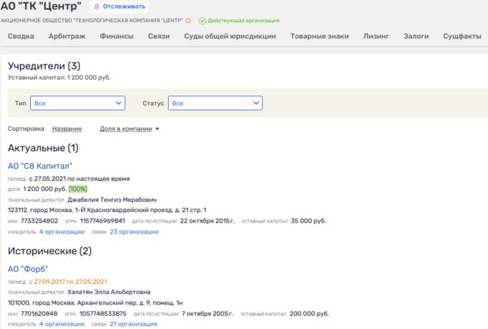Click the period "с 27.09.2017 по 27.05.2021"
The width and height of the screenshot is (488, 329).
pos(68,282)
